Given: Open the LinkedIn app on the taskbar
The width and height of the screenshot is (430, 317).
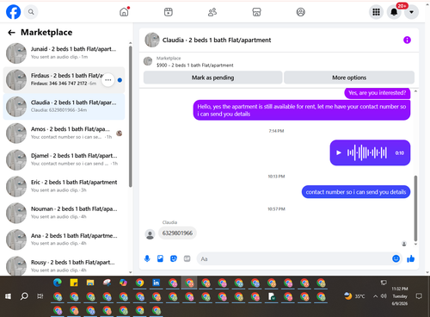Looking at the screenshot, I should pos(157,283).
